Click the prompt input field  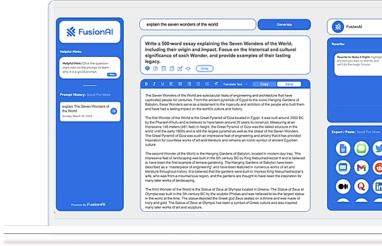197,24
